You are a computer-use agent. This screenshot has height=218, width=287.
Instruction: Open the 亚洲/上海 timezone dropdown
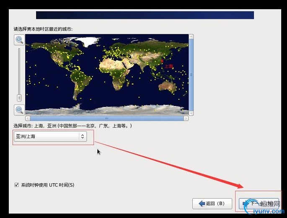50,136
